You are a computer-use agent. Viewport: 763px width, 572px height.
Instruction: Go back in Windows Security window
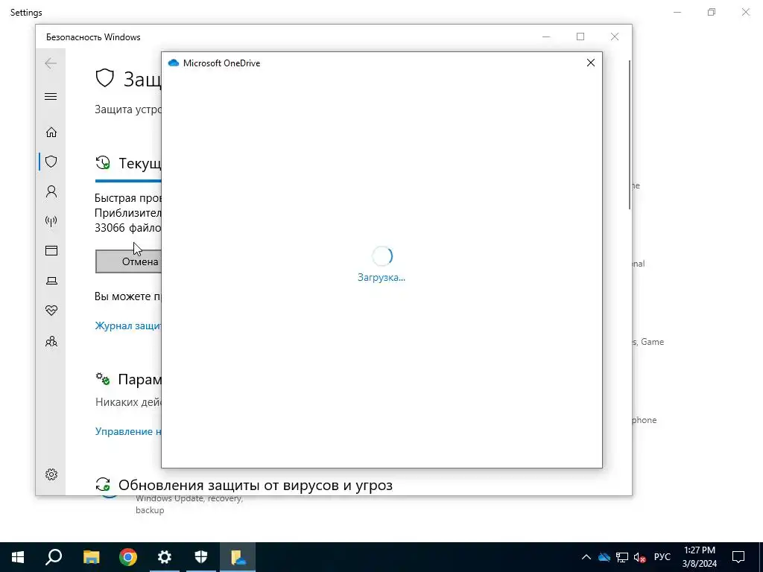[x=51, y=63]
